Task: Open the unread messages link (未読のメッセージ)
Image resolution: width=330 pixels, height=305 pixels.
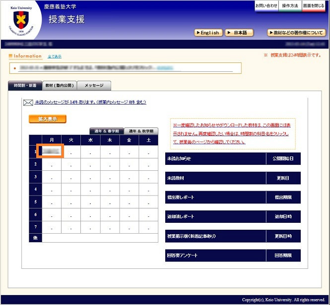Action: tap(90, 102)
